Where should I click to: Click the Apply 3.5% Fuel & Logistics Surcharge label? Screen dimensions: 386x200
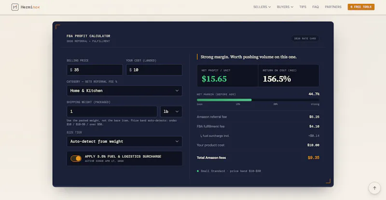(x=123, y=156)
